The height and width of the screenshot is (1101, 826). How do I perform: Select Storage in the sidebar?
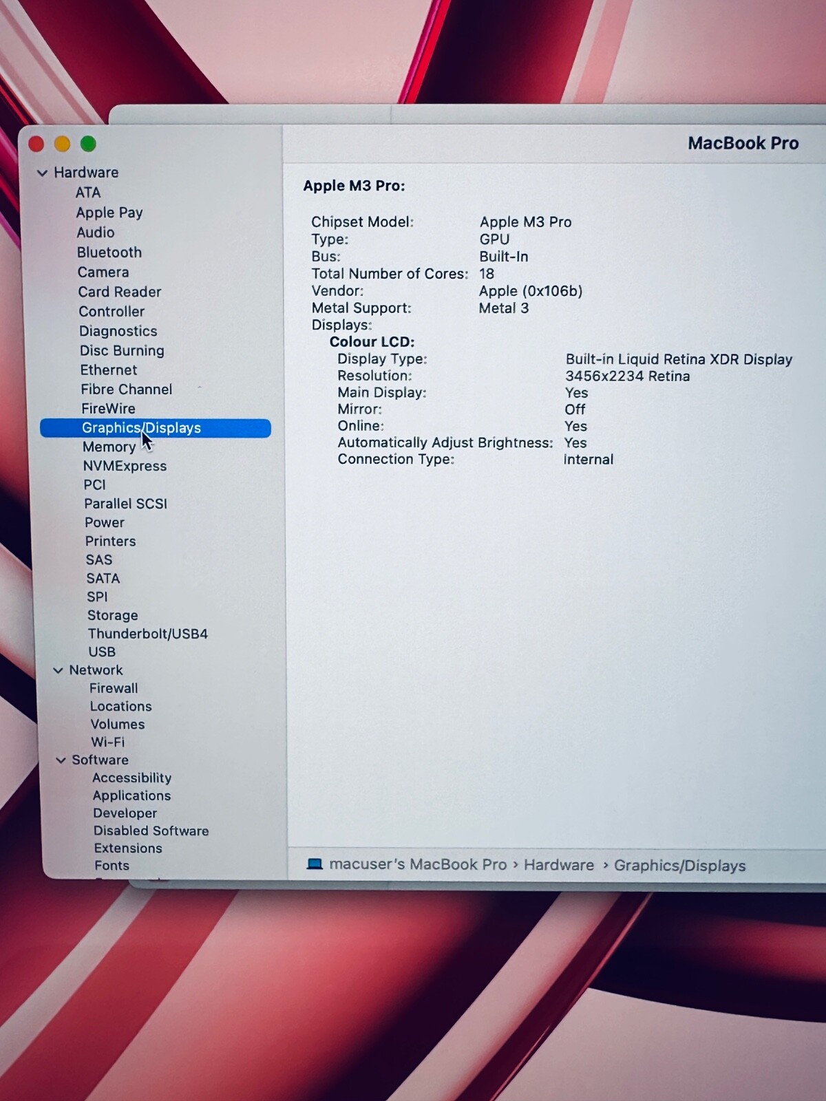113,616
